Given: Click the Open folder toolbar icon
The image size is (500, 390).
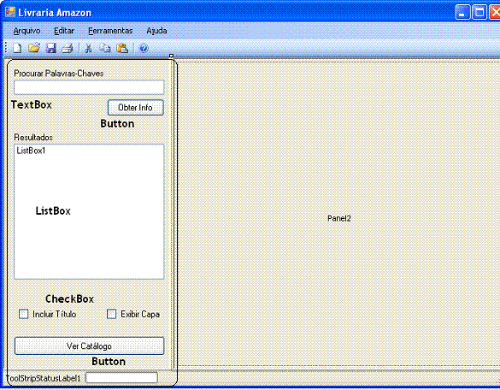Looking at the screenshot, I should pyautogui.click(x=34, y=48).
